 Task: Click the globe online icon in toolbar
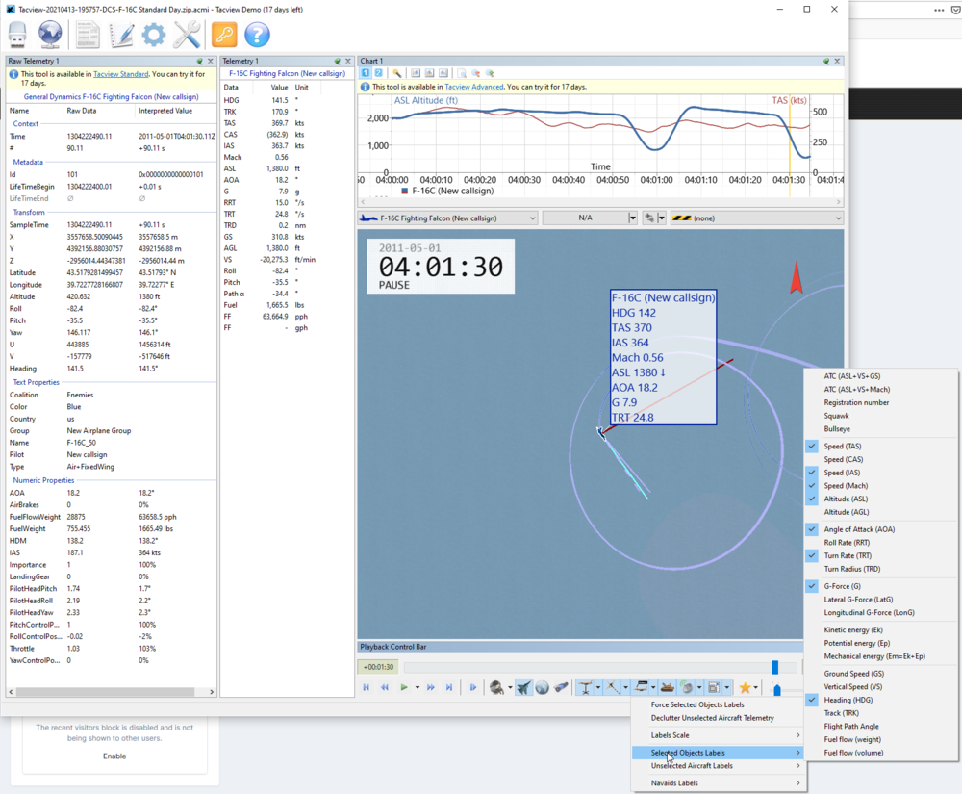pyautogui.click(x=50, y=35)
